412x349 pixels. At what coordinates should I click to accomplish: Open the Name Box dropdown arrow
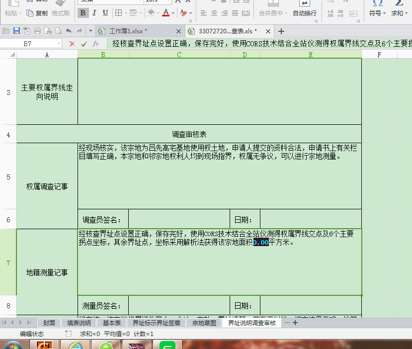[x=59, y=44]
